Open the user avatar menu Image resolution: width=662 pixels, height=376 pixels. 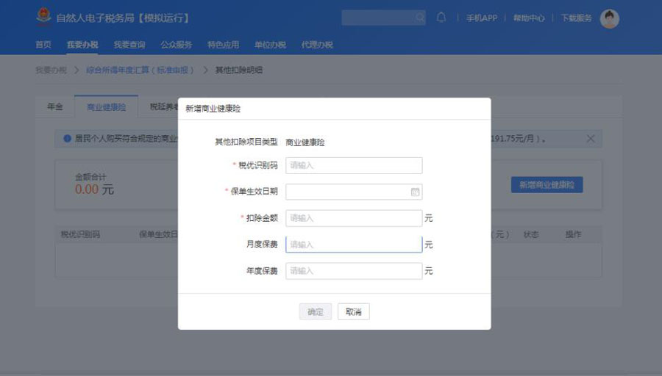tap(609, 18)
